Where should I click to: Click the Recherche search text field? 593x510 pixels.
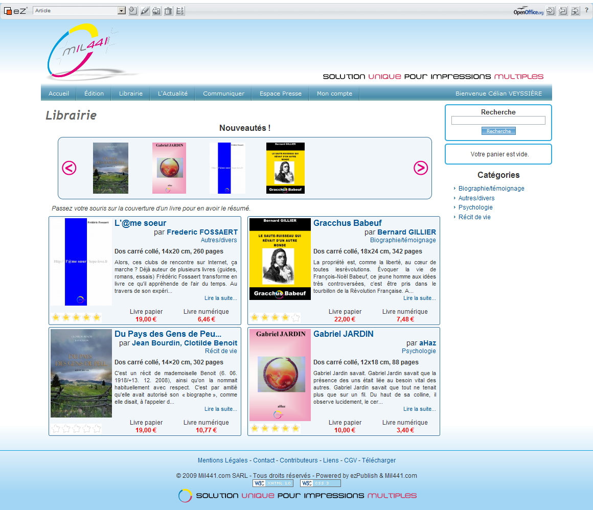[498, 121]
